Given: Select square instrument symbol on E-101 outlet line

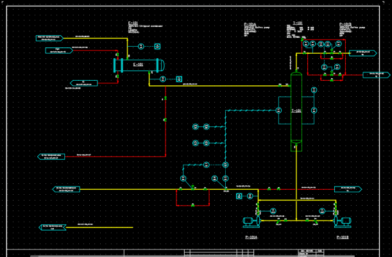Looking at the screenshot, I should pyautogui.click(x=180, y=79).
